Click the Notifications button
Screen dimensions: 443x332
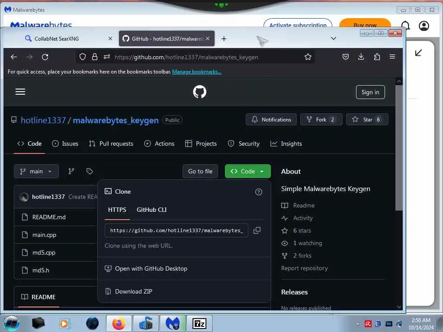click(x=271, y=119)
